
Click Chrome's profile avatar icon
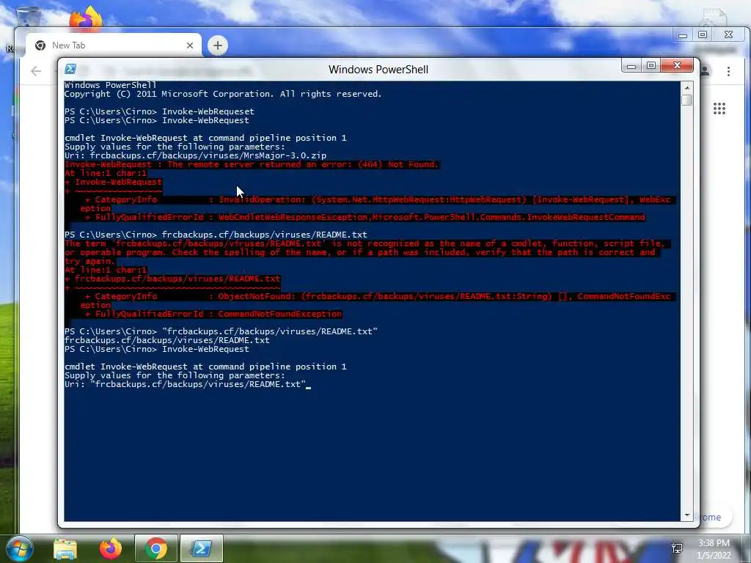[x=705, y=71]
